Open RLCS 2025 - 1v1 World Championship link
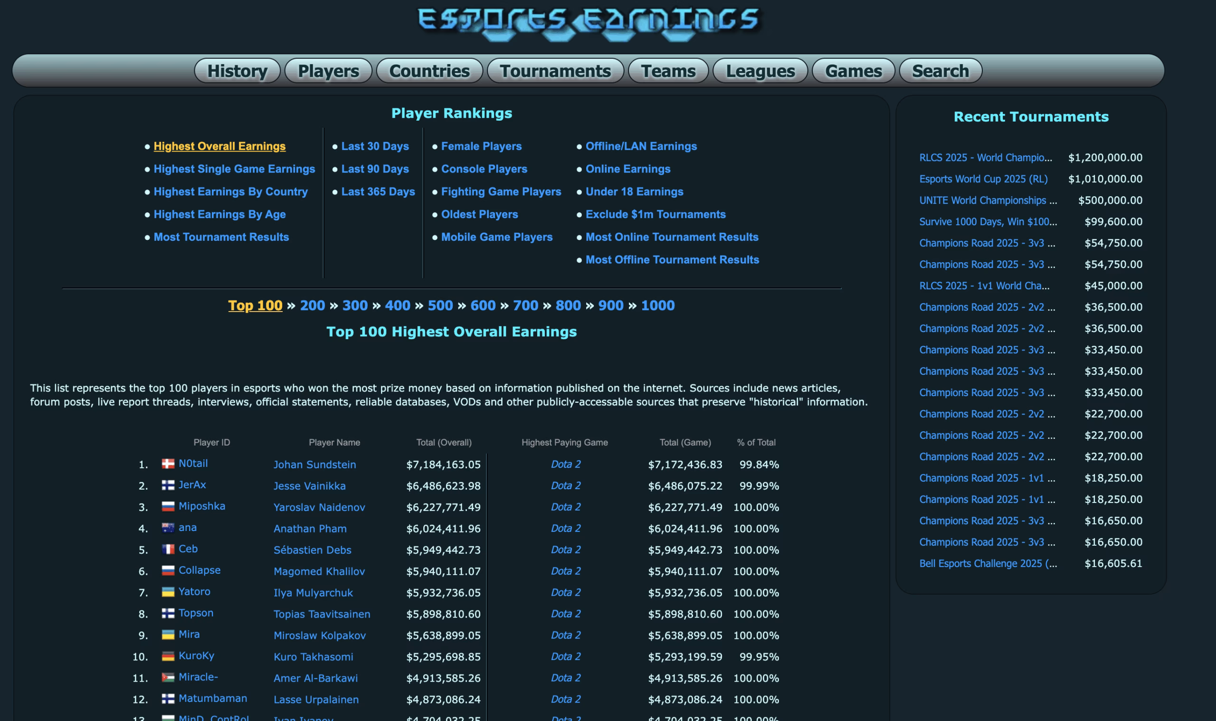Image resolution: width=1216 pixels, height=721 pixels. pos(984,285)
